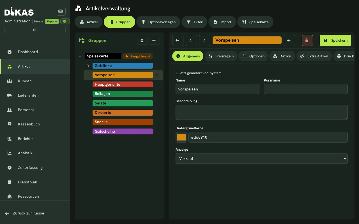This screenshot has height=224, width=359.
Task: Add new group via plus next to title
Action: click(x=289, y=40)
